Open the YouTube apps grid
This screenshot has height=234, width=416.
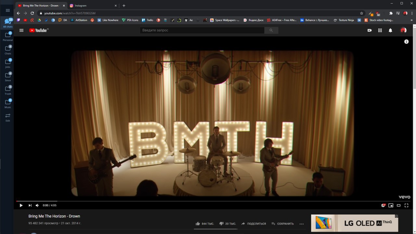[380, 30]
